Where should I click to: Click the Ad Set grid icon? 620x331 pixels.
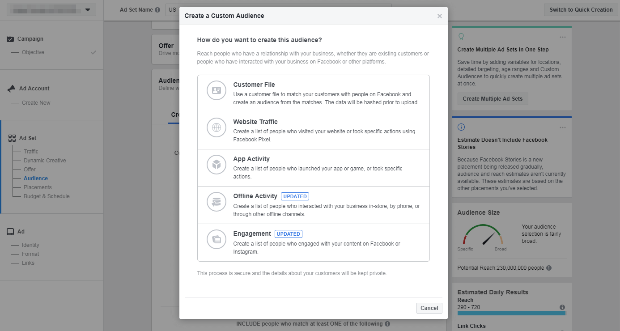12,138
